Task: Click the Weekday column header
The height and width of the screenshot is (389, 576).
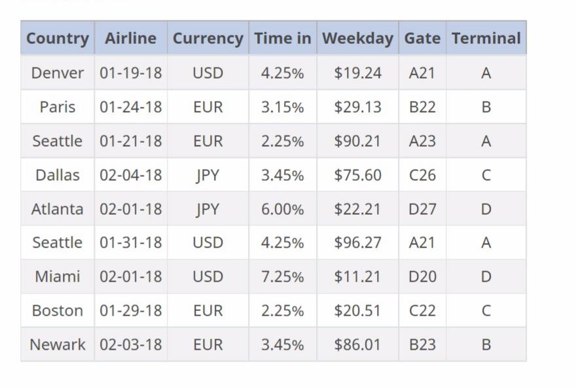Action: tap(357, 39)
